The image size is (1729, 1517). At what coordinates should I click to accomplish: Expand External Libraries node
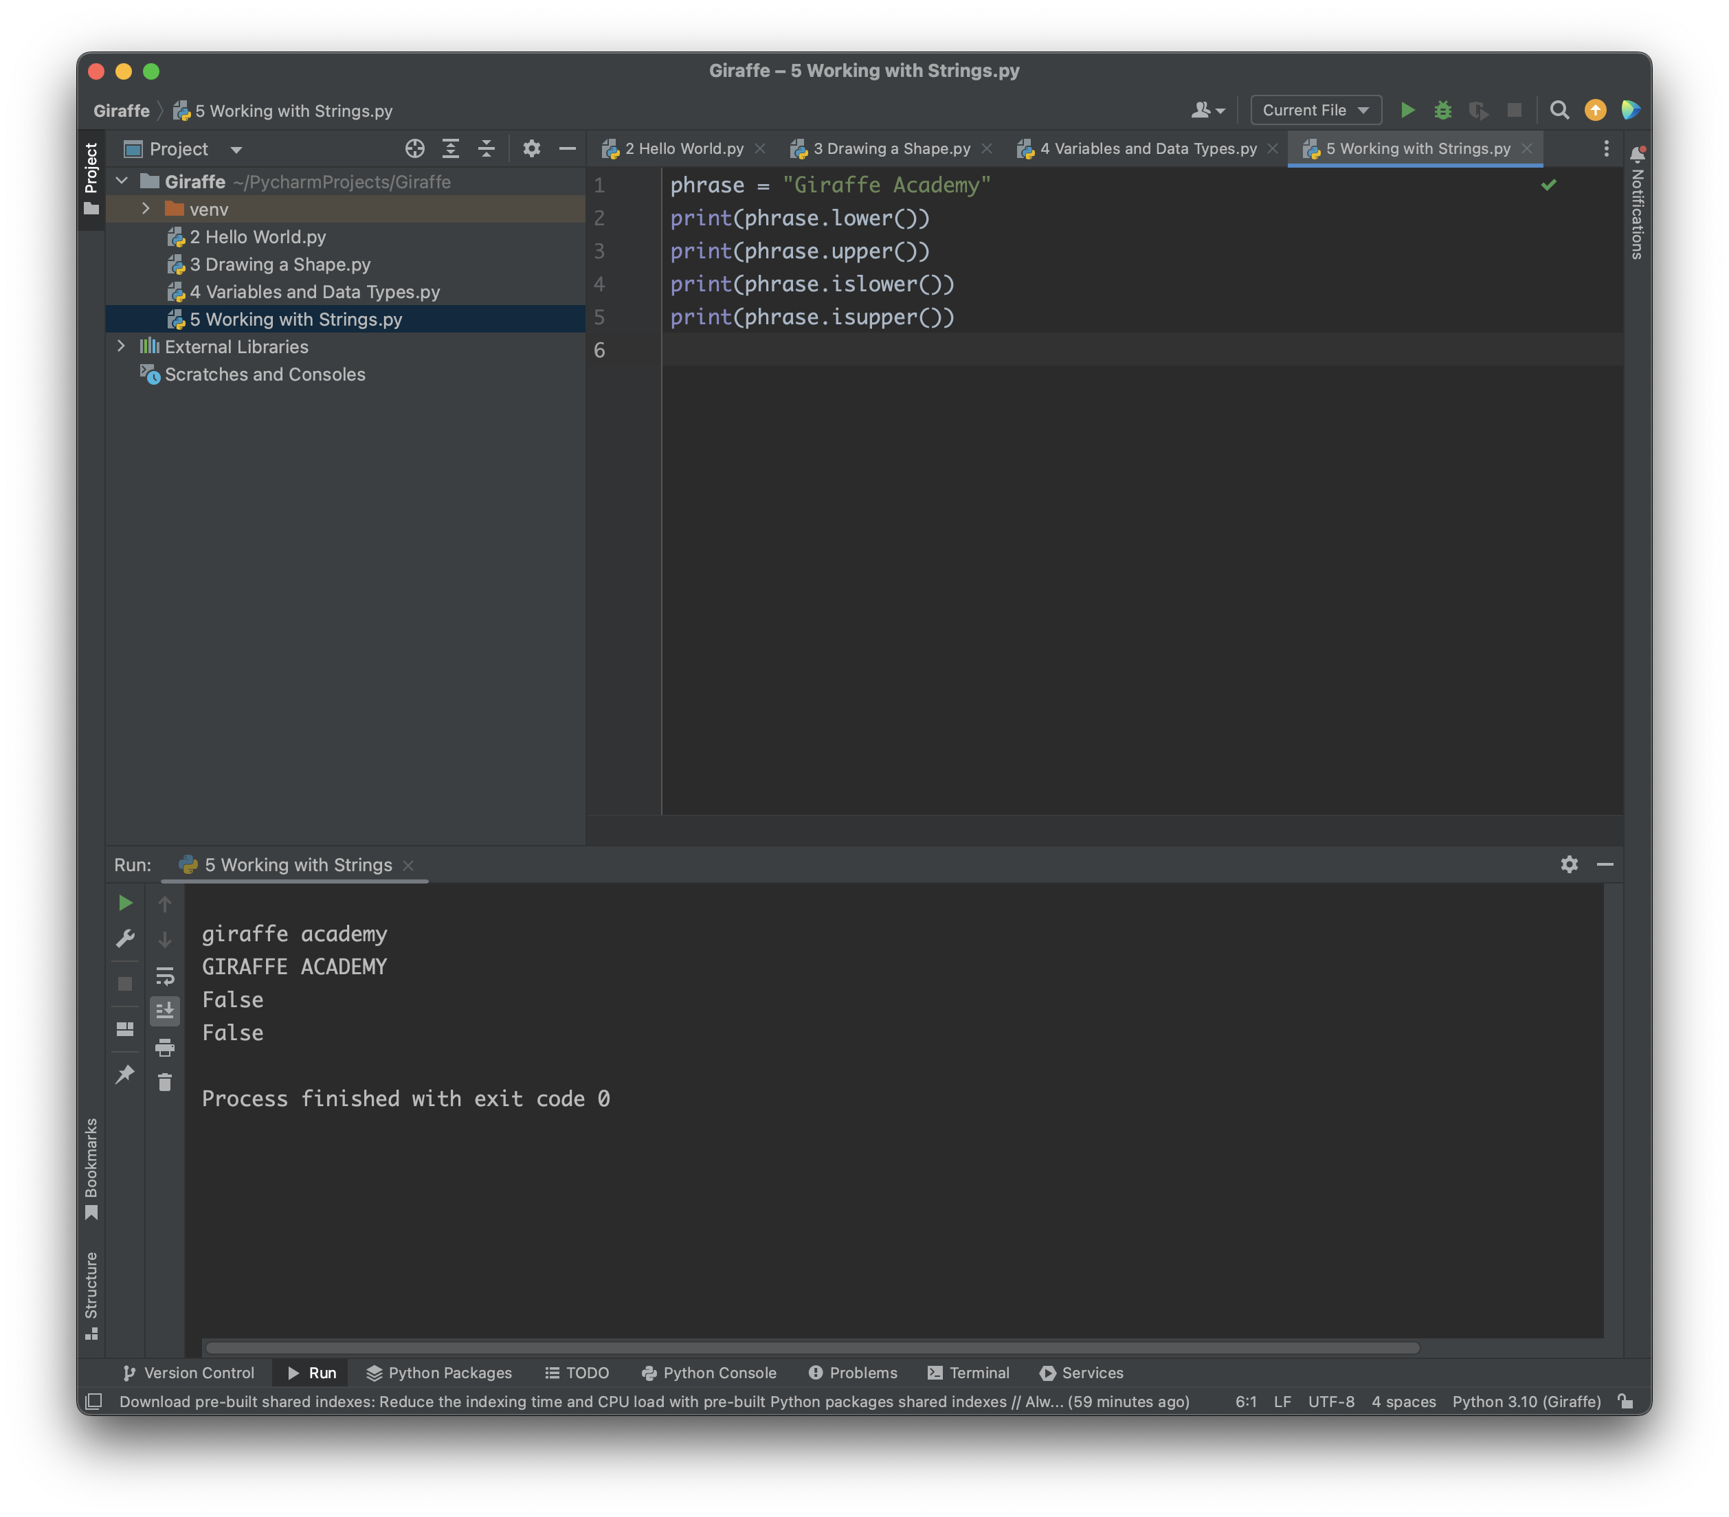121,346
